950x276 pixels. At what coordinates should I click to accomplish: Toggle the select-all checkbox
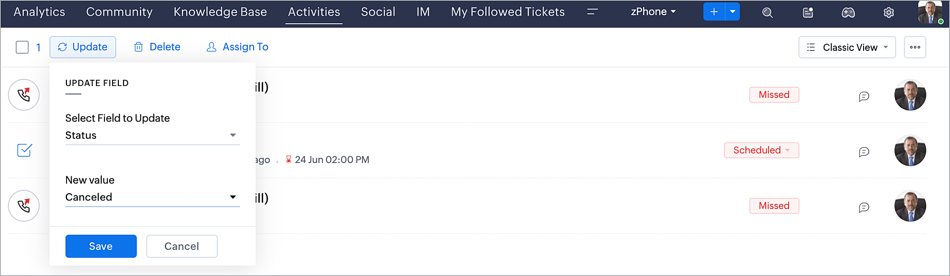click(22, 48)
